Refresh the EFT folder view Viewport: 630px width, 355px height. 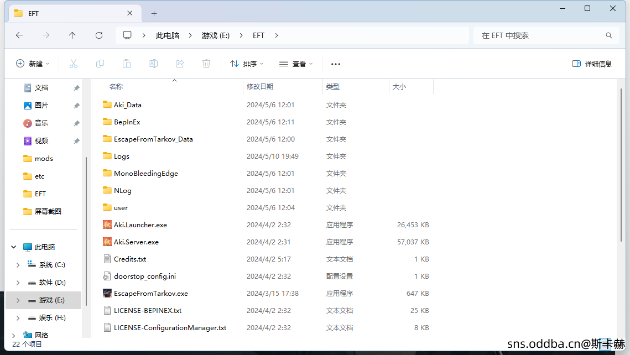pos(99,35)
